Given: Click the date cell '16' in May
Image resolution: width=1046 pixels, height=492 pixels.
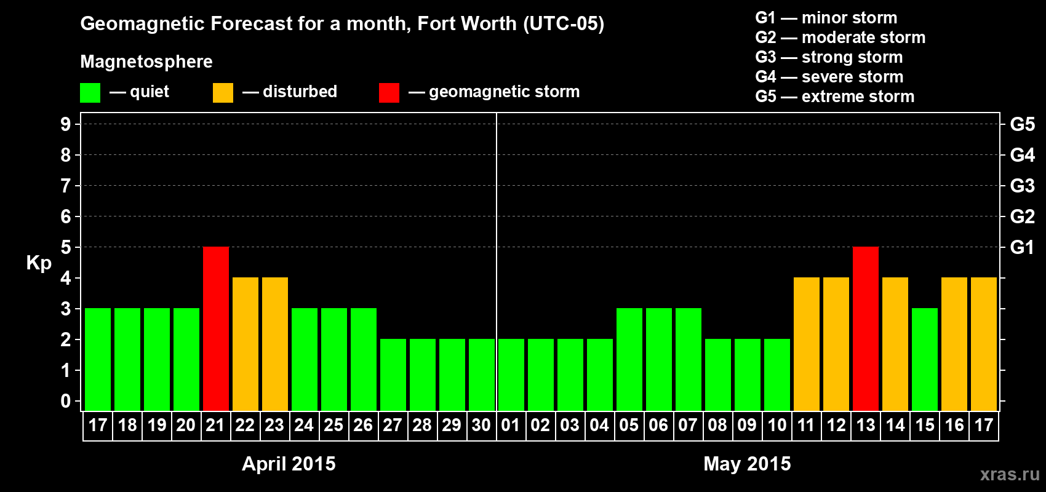Looking at the screenshot, I should [x=954, y=426].
